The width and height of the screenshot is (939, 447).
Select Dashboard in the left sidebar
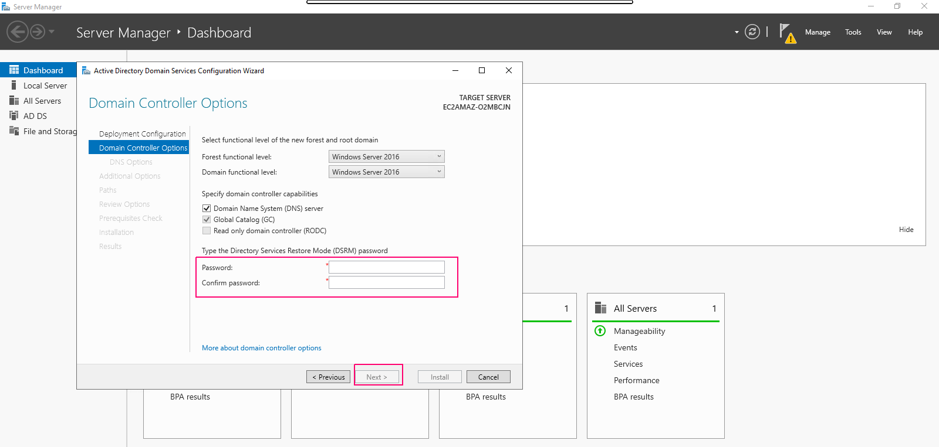tap(38, 70)
